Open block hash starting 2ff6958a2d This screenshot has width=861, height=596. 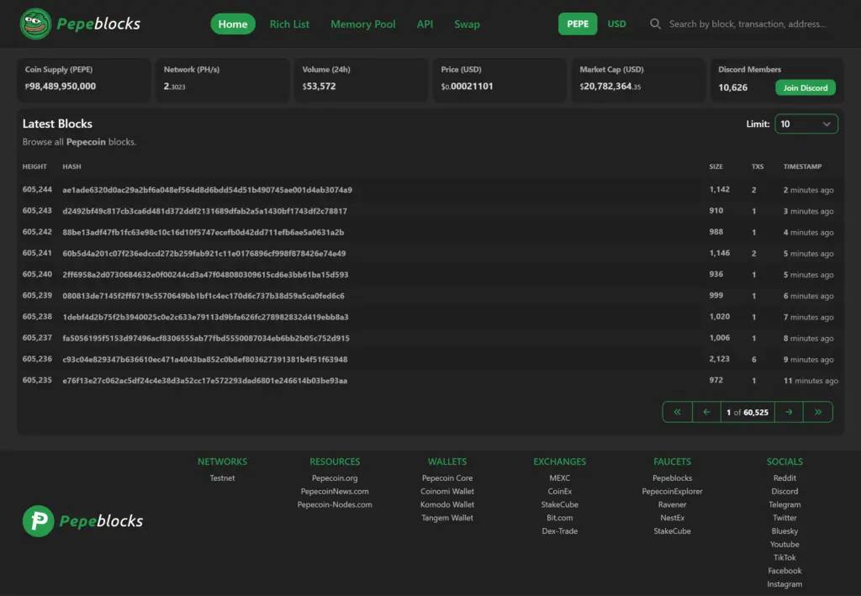(x=205, y=274)
